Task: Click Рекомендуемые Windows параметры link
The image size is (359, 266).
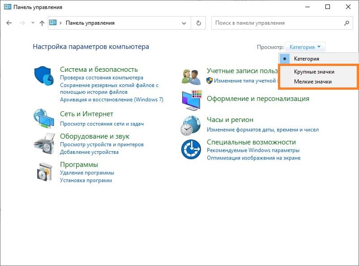Action: 253,150
